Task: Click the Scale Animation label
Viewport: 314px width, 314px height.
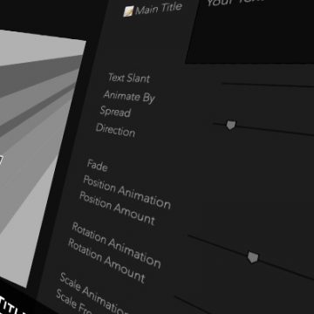Action: pos(93,294)
